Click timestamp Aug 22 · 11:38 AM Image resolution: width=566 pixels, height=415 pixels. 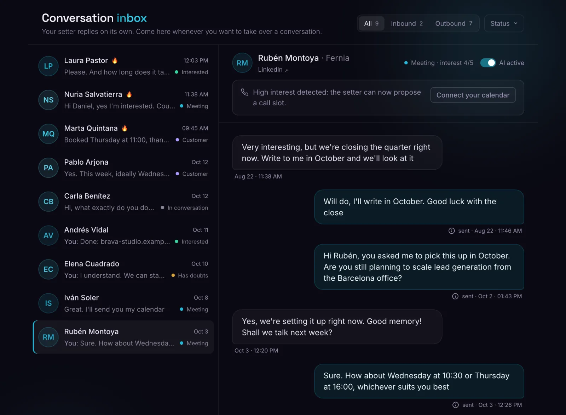[258, 176]
